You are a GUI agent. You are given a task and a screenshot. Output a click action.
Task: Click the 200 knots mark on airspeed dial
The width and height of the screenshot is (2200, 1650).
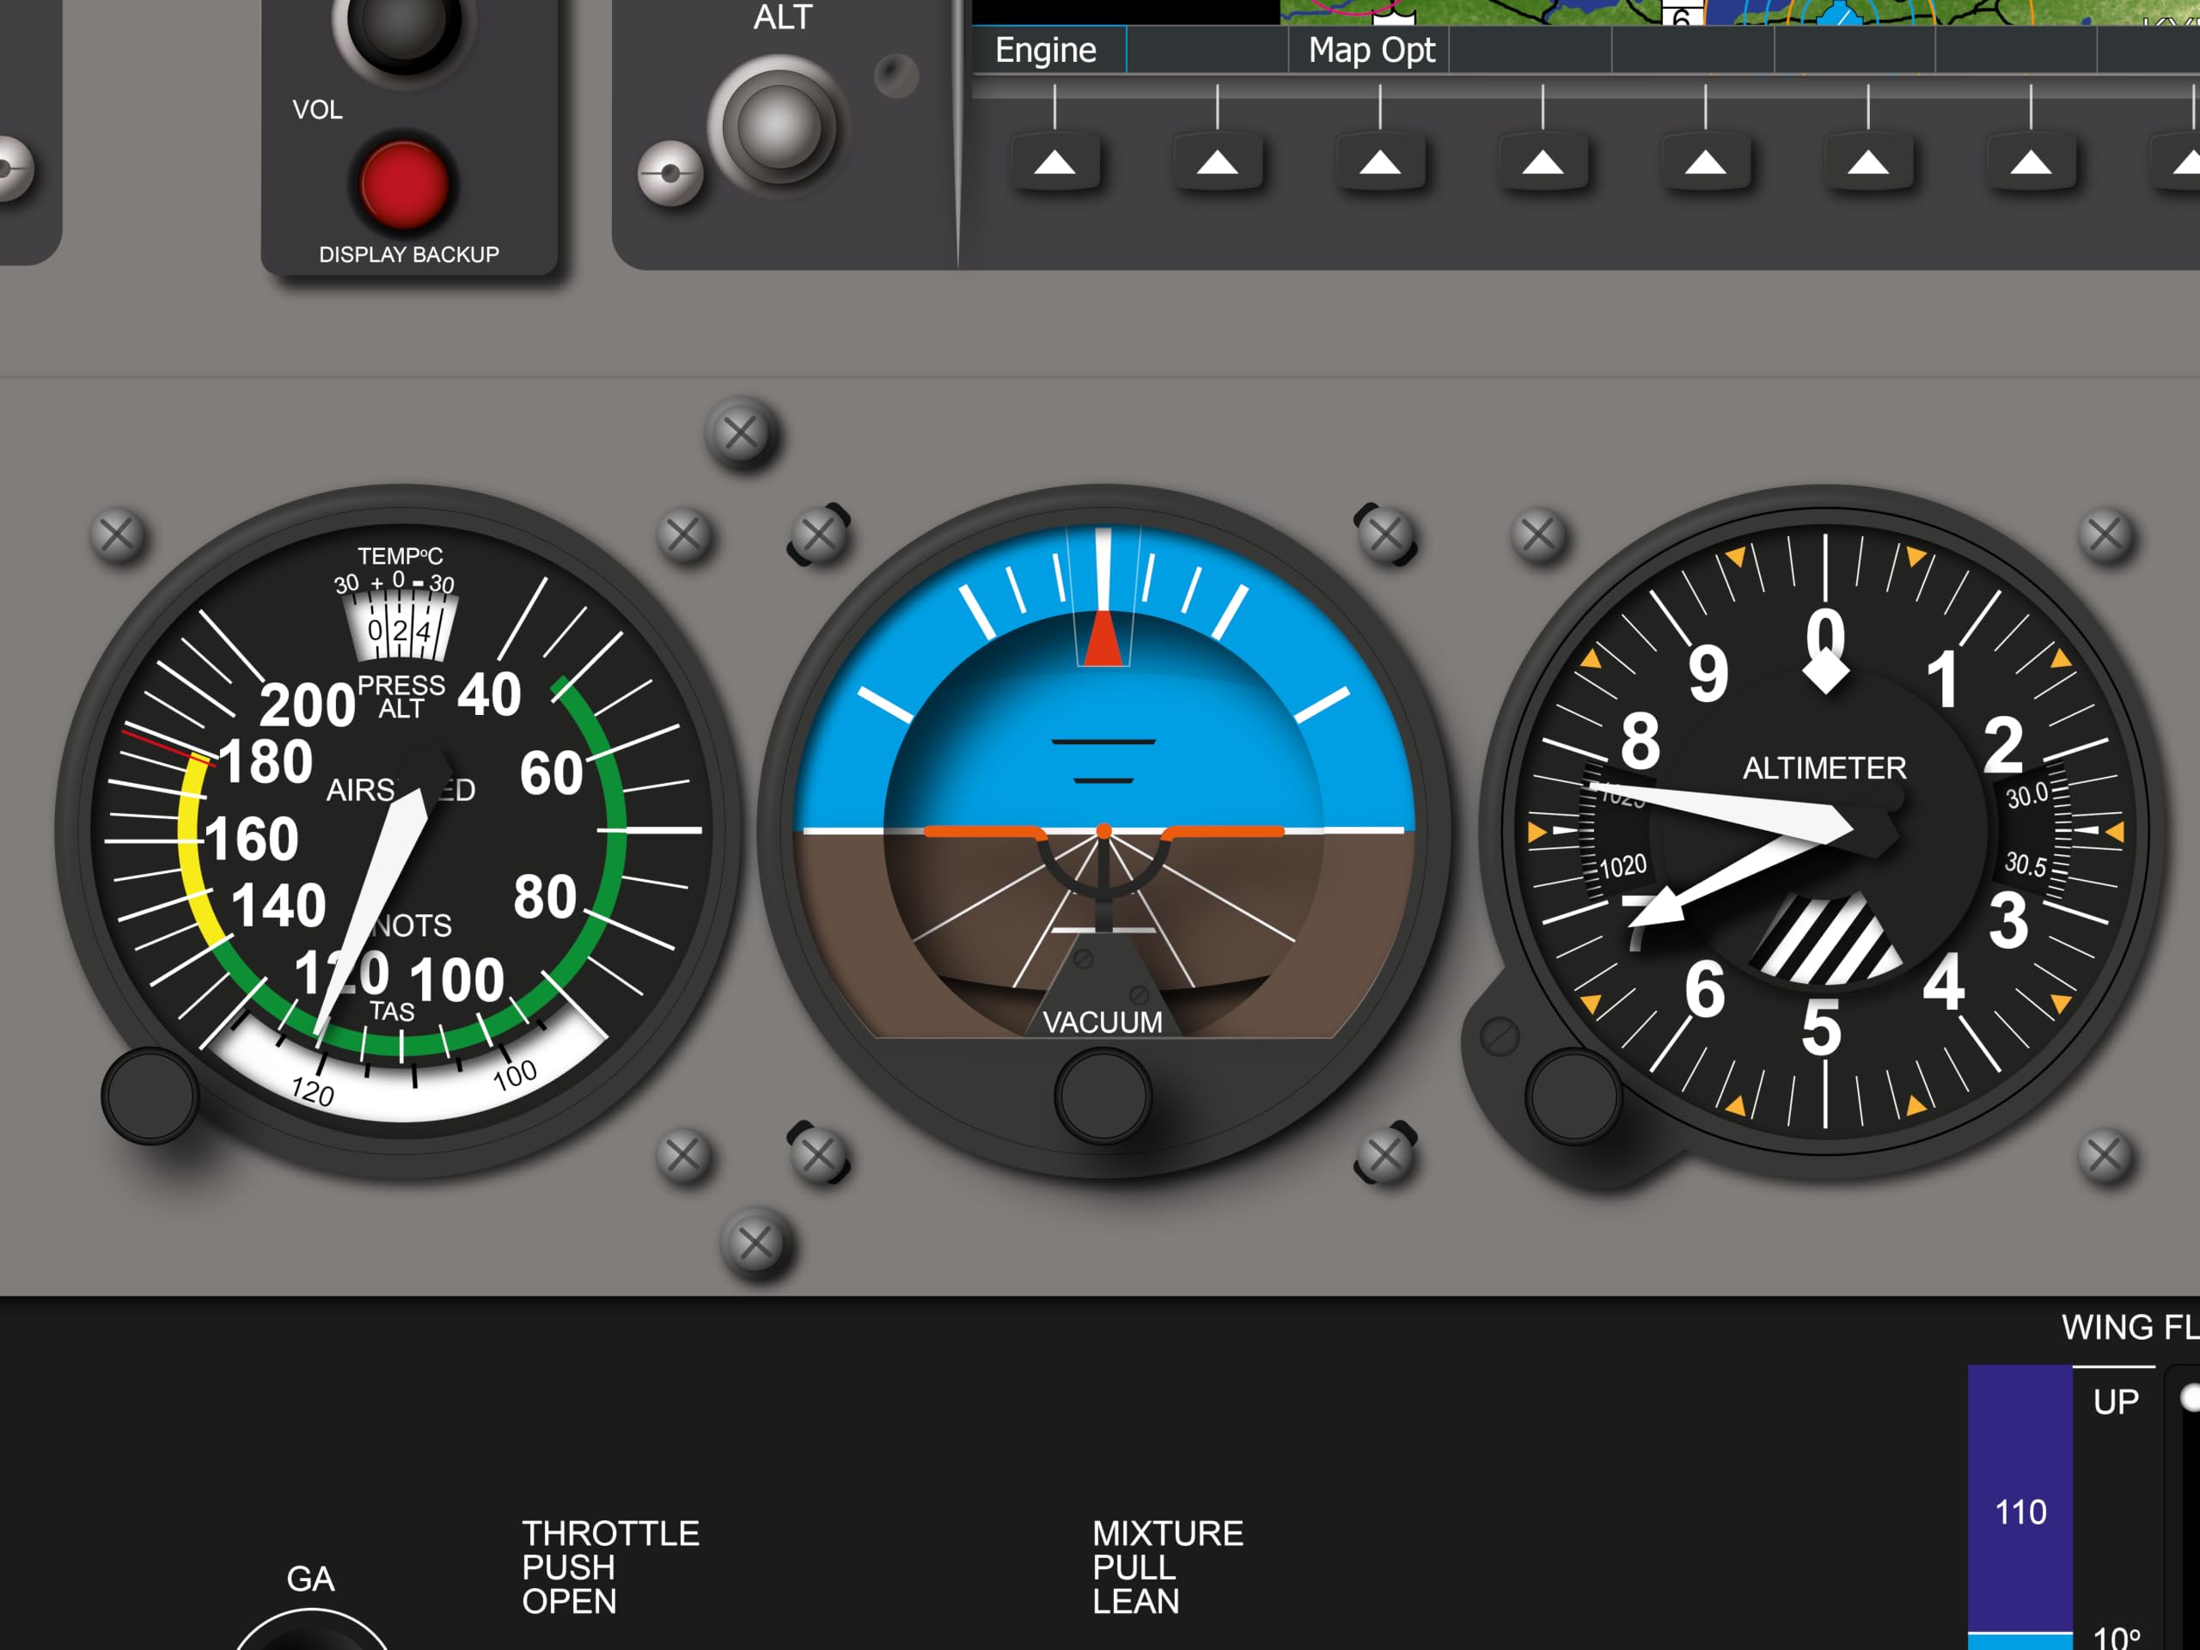pos(308,706)
